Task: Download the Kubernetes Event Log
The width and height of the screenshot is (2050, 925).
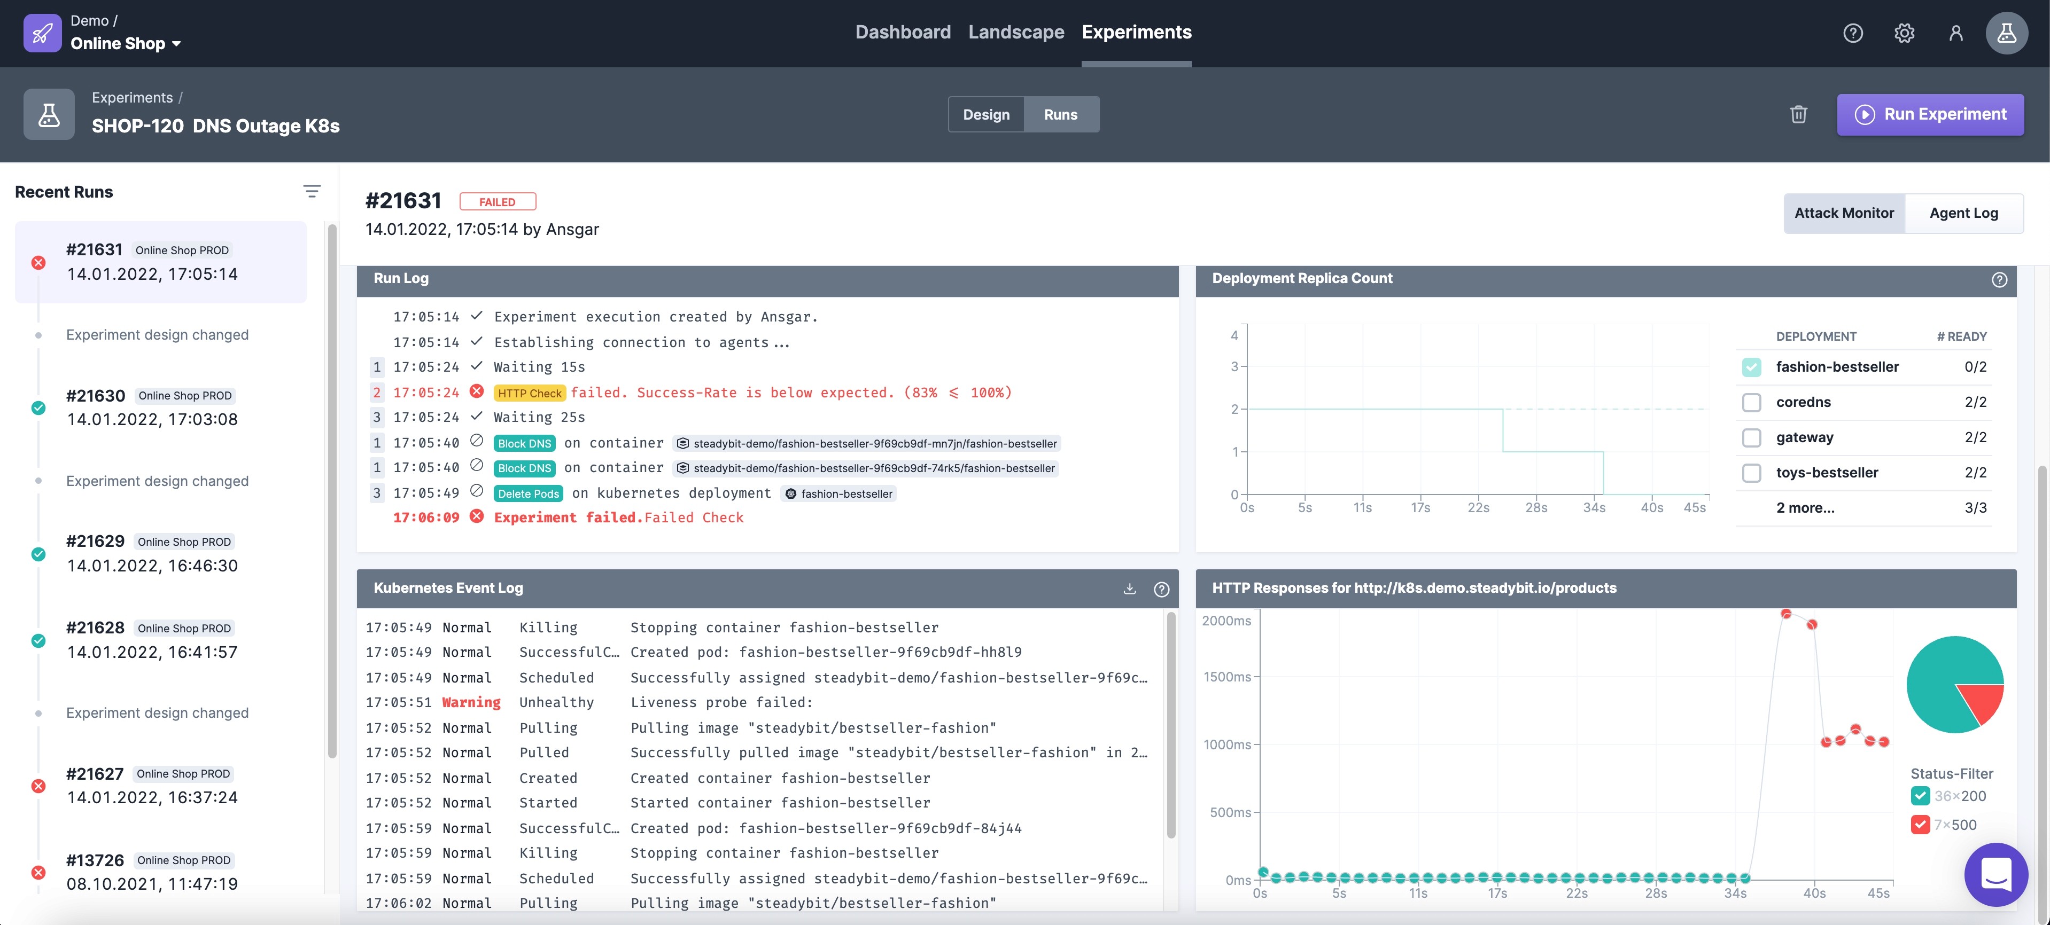Action: coord(1129,589)
